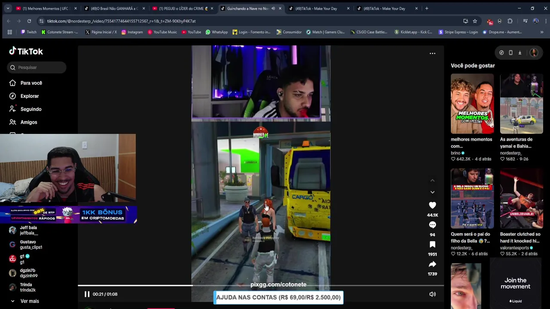
Task: Open CS:GO Case Battle bookmark
Action: click(369, 32)
